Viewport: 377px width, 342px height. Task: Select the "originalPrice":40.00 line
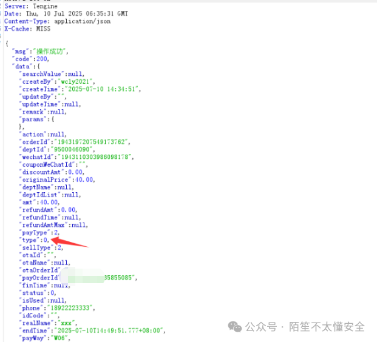(57, 180)
